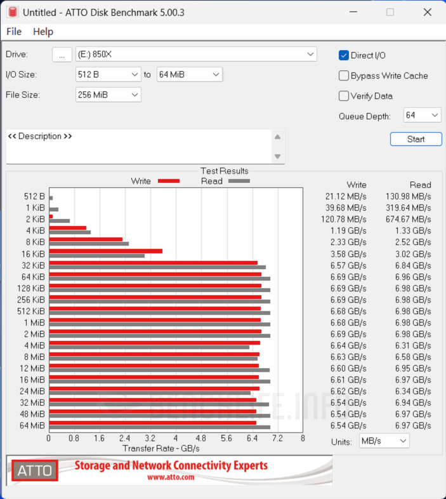Maximize the ATTO Disk Benchmark window

pos(390,12)
